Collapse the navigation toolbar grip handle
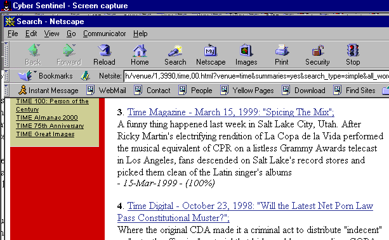This screenshot has width=389, height=240. 6,54
